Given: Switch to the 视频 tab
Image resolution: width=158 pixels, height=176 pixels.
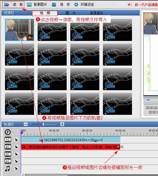Looking at the screenshot, I should tap(45, 13).
